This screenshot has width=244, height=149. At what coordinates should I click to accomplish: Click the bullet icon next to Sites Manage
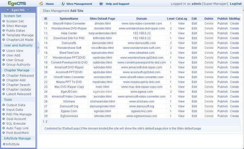pos(4,26)
